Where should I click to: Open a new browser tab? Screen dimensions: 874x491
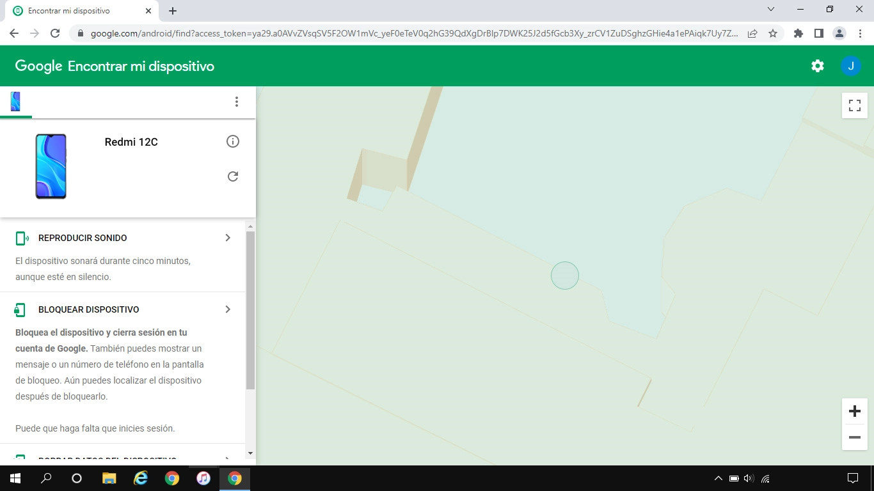coord(173,11)
